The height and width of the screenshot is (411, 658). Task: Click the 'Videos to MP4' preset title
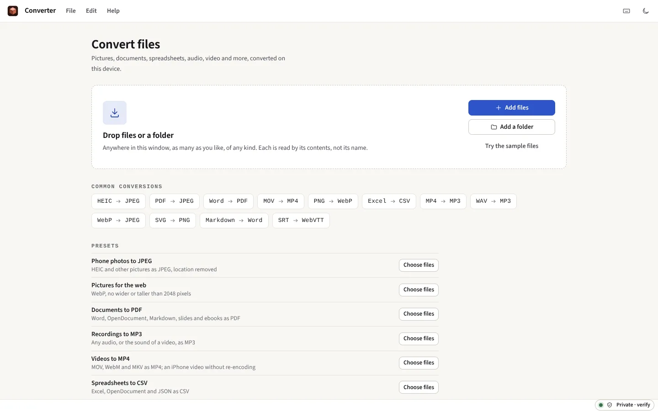pos(111,359)
